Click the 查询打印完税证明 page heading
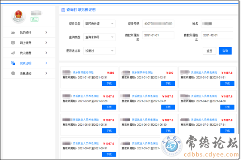Viewport: 241px width, 160px height. [x=81, y=10]
